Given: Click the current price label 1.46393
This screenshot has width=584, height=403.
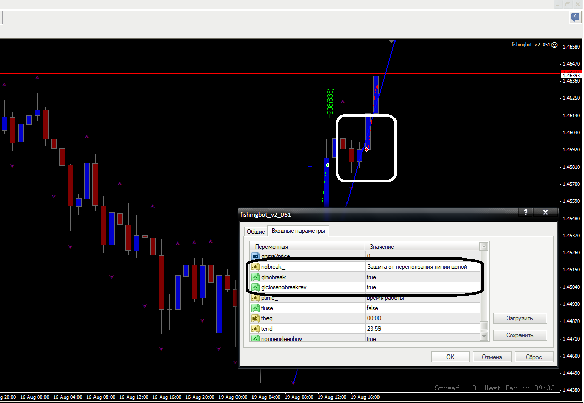Looking at the screenshot, I should click(571, 75).
